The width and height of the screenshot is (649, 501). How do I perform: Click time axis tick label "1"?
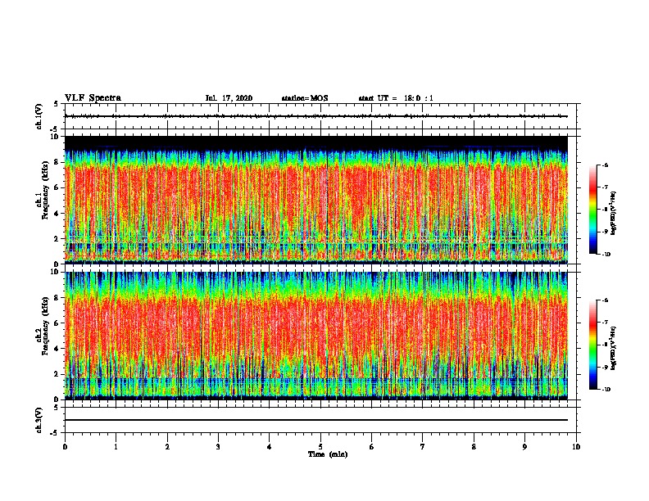pyautogui.click(x=116, y=447)
